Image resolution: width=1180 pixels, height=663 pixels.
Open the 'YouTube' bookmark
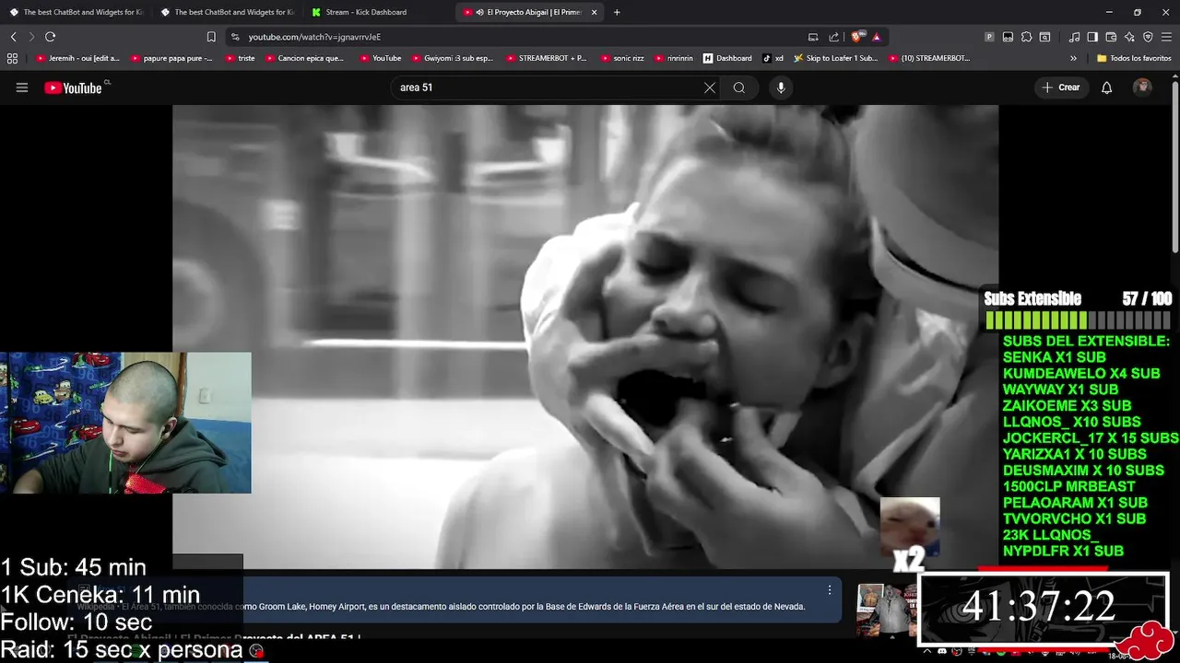(x=380, y=58)
